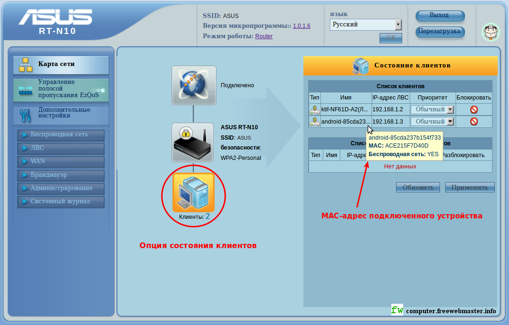Click MAC ACE215F7D40D in tooltip
This screenshot has width=509, height=325.
(x=398, y=146)
